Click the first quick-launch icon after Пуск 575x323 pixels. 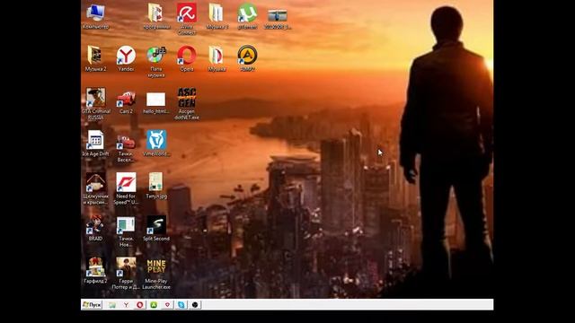[x=112, y=305]
